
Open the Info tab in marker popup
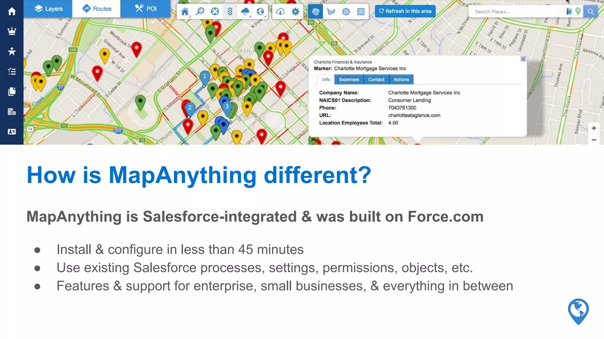tap(326, 79)
